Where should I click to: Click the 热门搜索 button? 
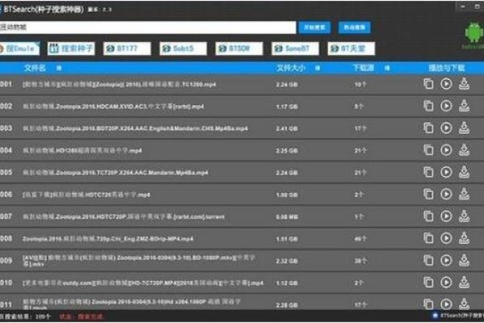355,27
